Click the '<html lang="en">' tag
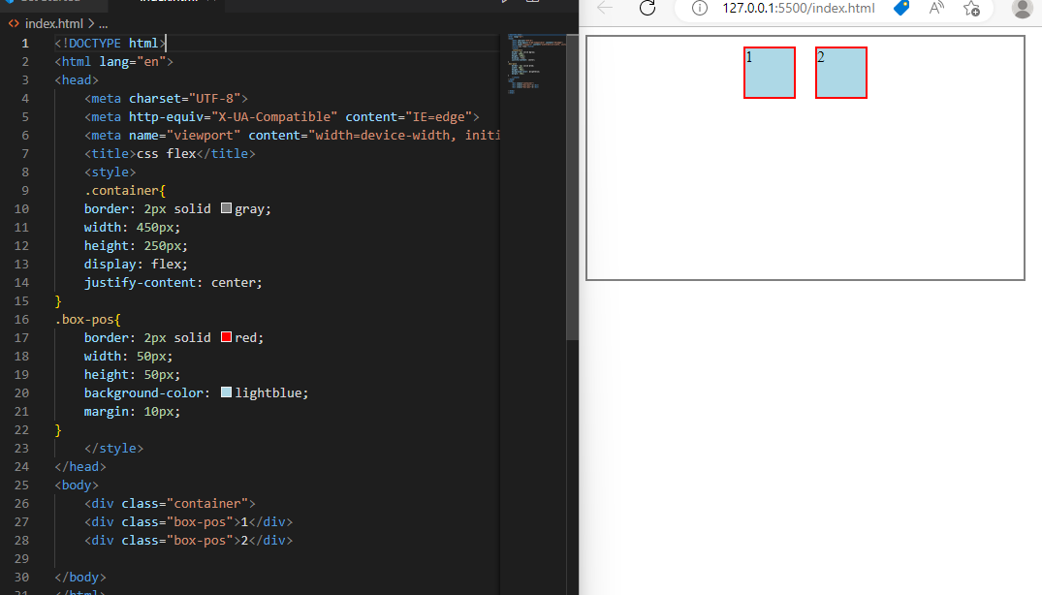 tap(113, 62)
